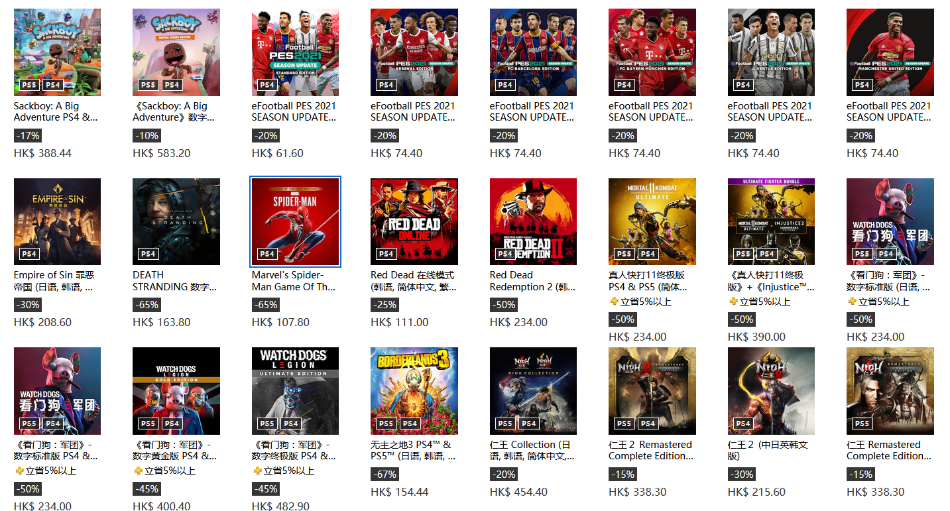Open the Mortal Kombat 11 Ultimate cover
This screenshot has height=511, width=950.
(x=652, y=221)
